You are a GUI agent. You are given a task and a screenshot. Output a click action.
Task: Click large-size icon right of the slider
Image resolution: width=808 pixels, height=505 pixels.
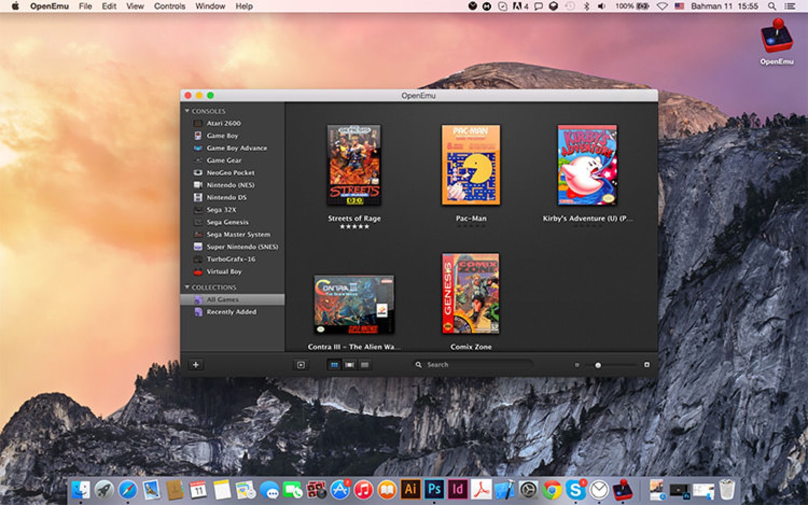647,365
